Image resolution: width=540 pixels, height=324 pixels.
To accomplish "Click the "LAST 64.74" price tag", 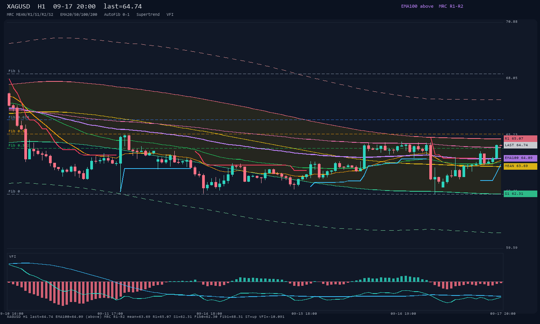I will (x=520, y=145).
